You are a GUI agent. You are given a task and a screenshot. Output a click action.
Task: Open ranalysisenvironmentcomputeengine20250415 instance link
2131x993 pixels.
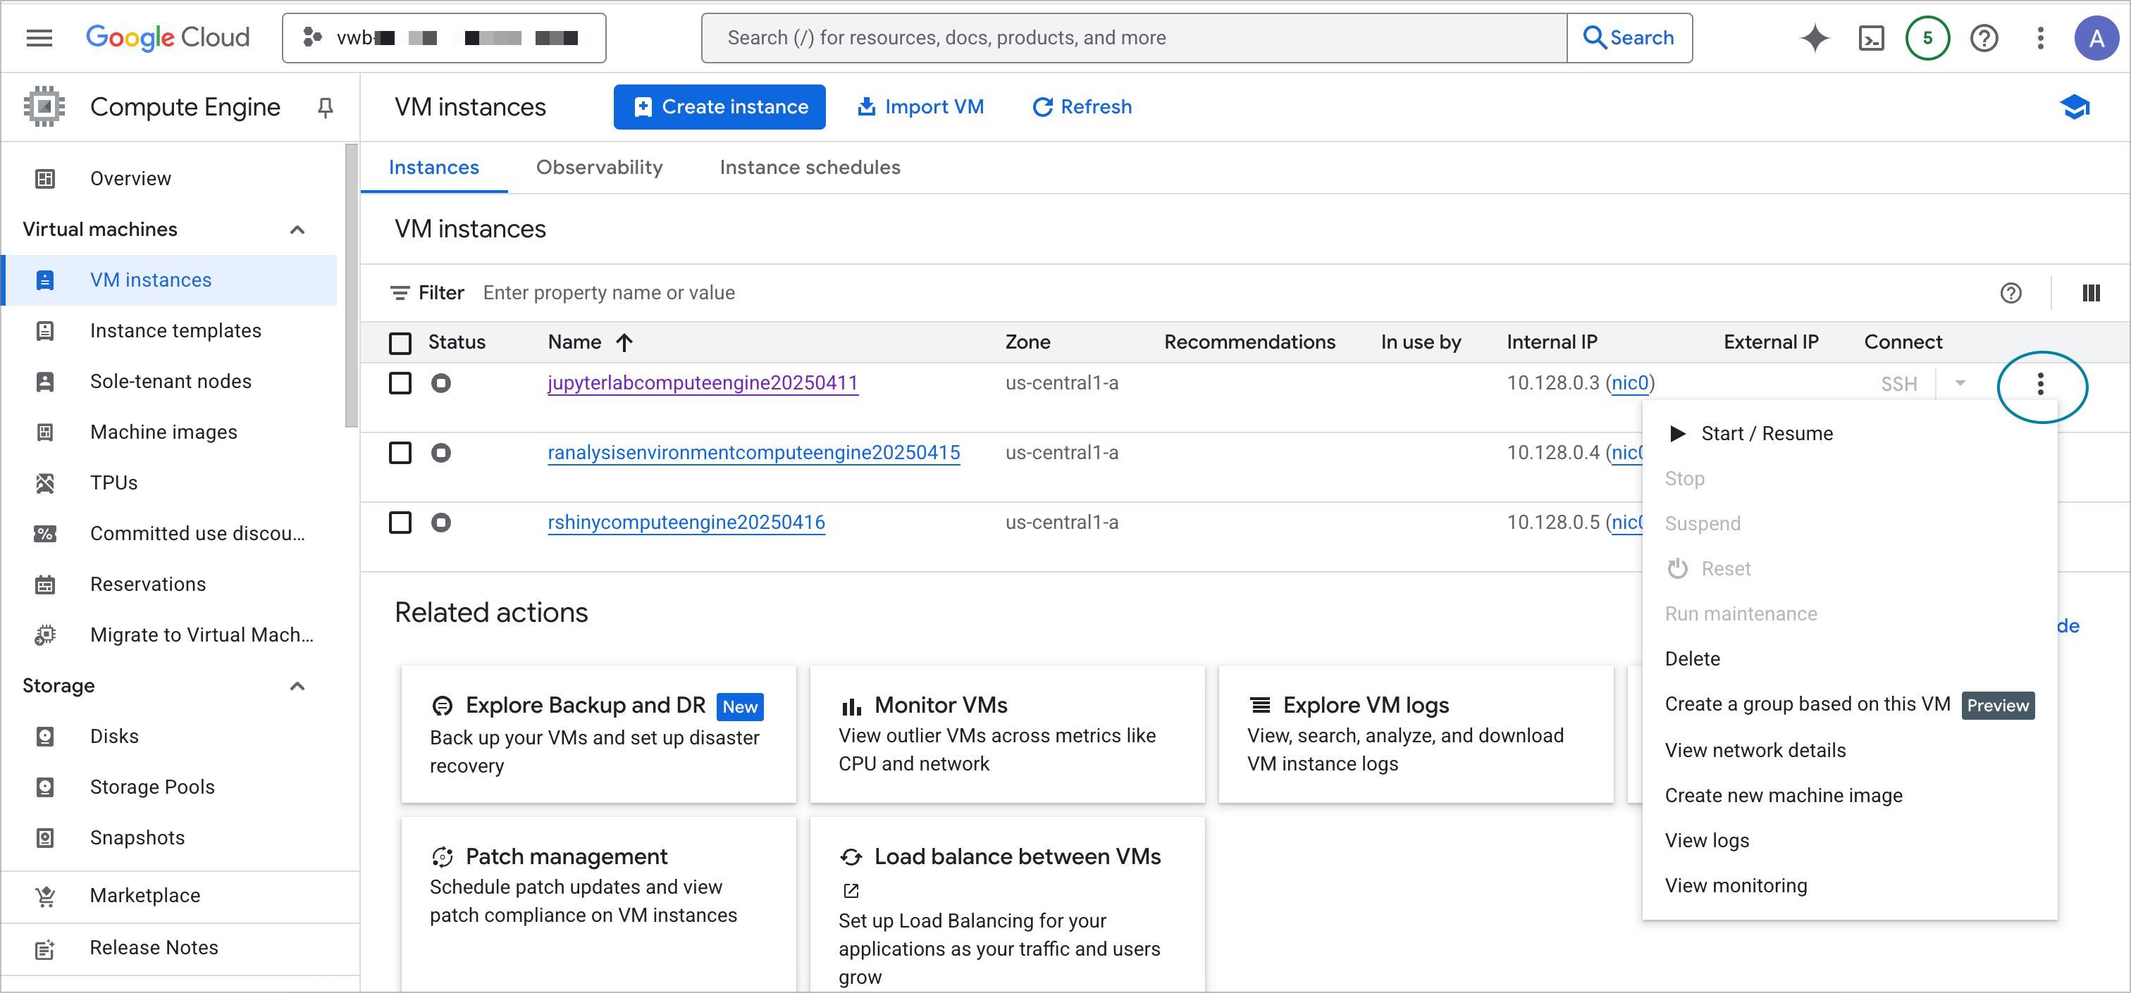tap(753, 452)
